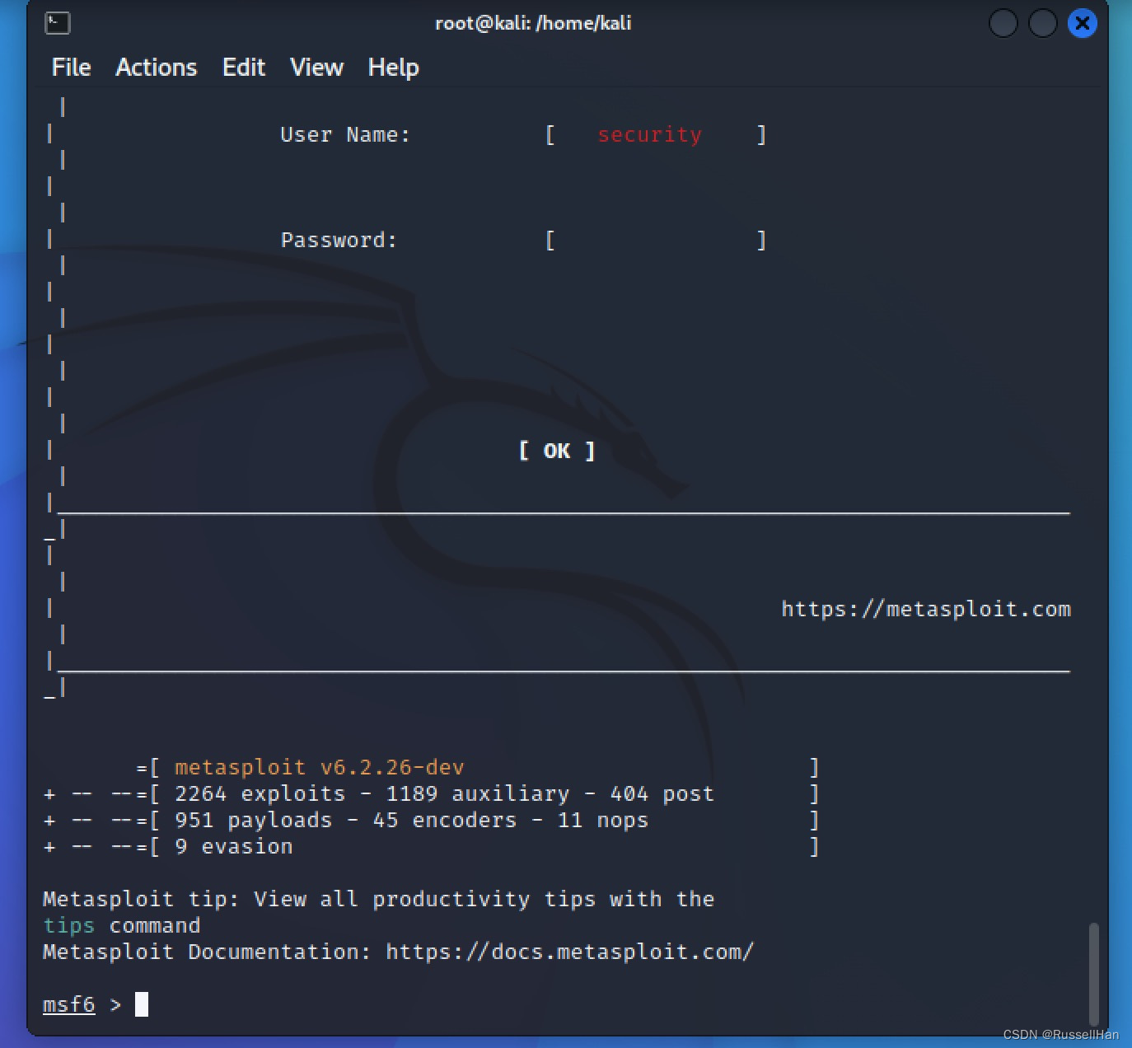Click the '[ OK ]' banner text
Viewport: 1132px width, 1048px height.
(557, 451)
